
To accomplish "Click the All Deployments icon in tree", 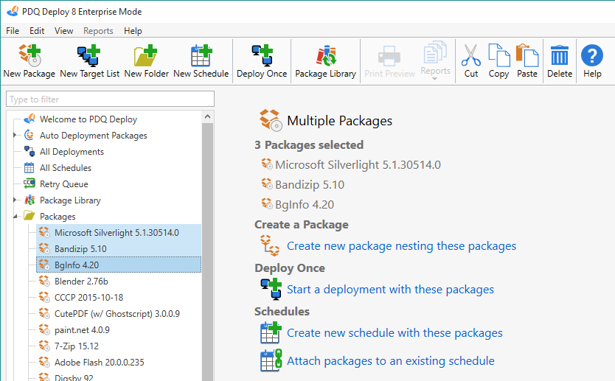I will click(29, 151).
